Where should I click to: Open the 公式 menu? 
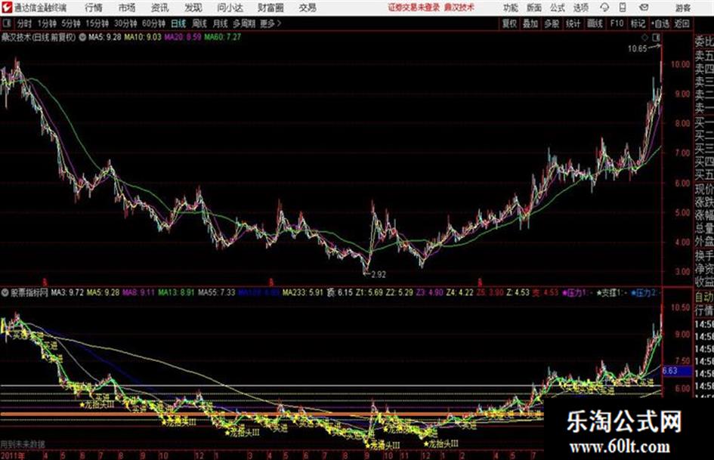pos(558,8)
